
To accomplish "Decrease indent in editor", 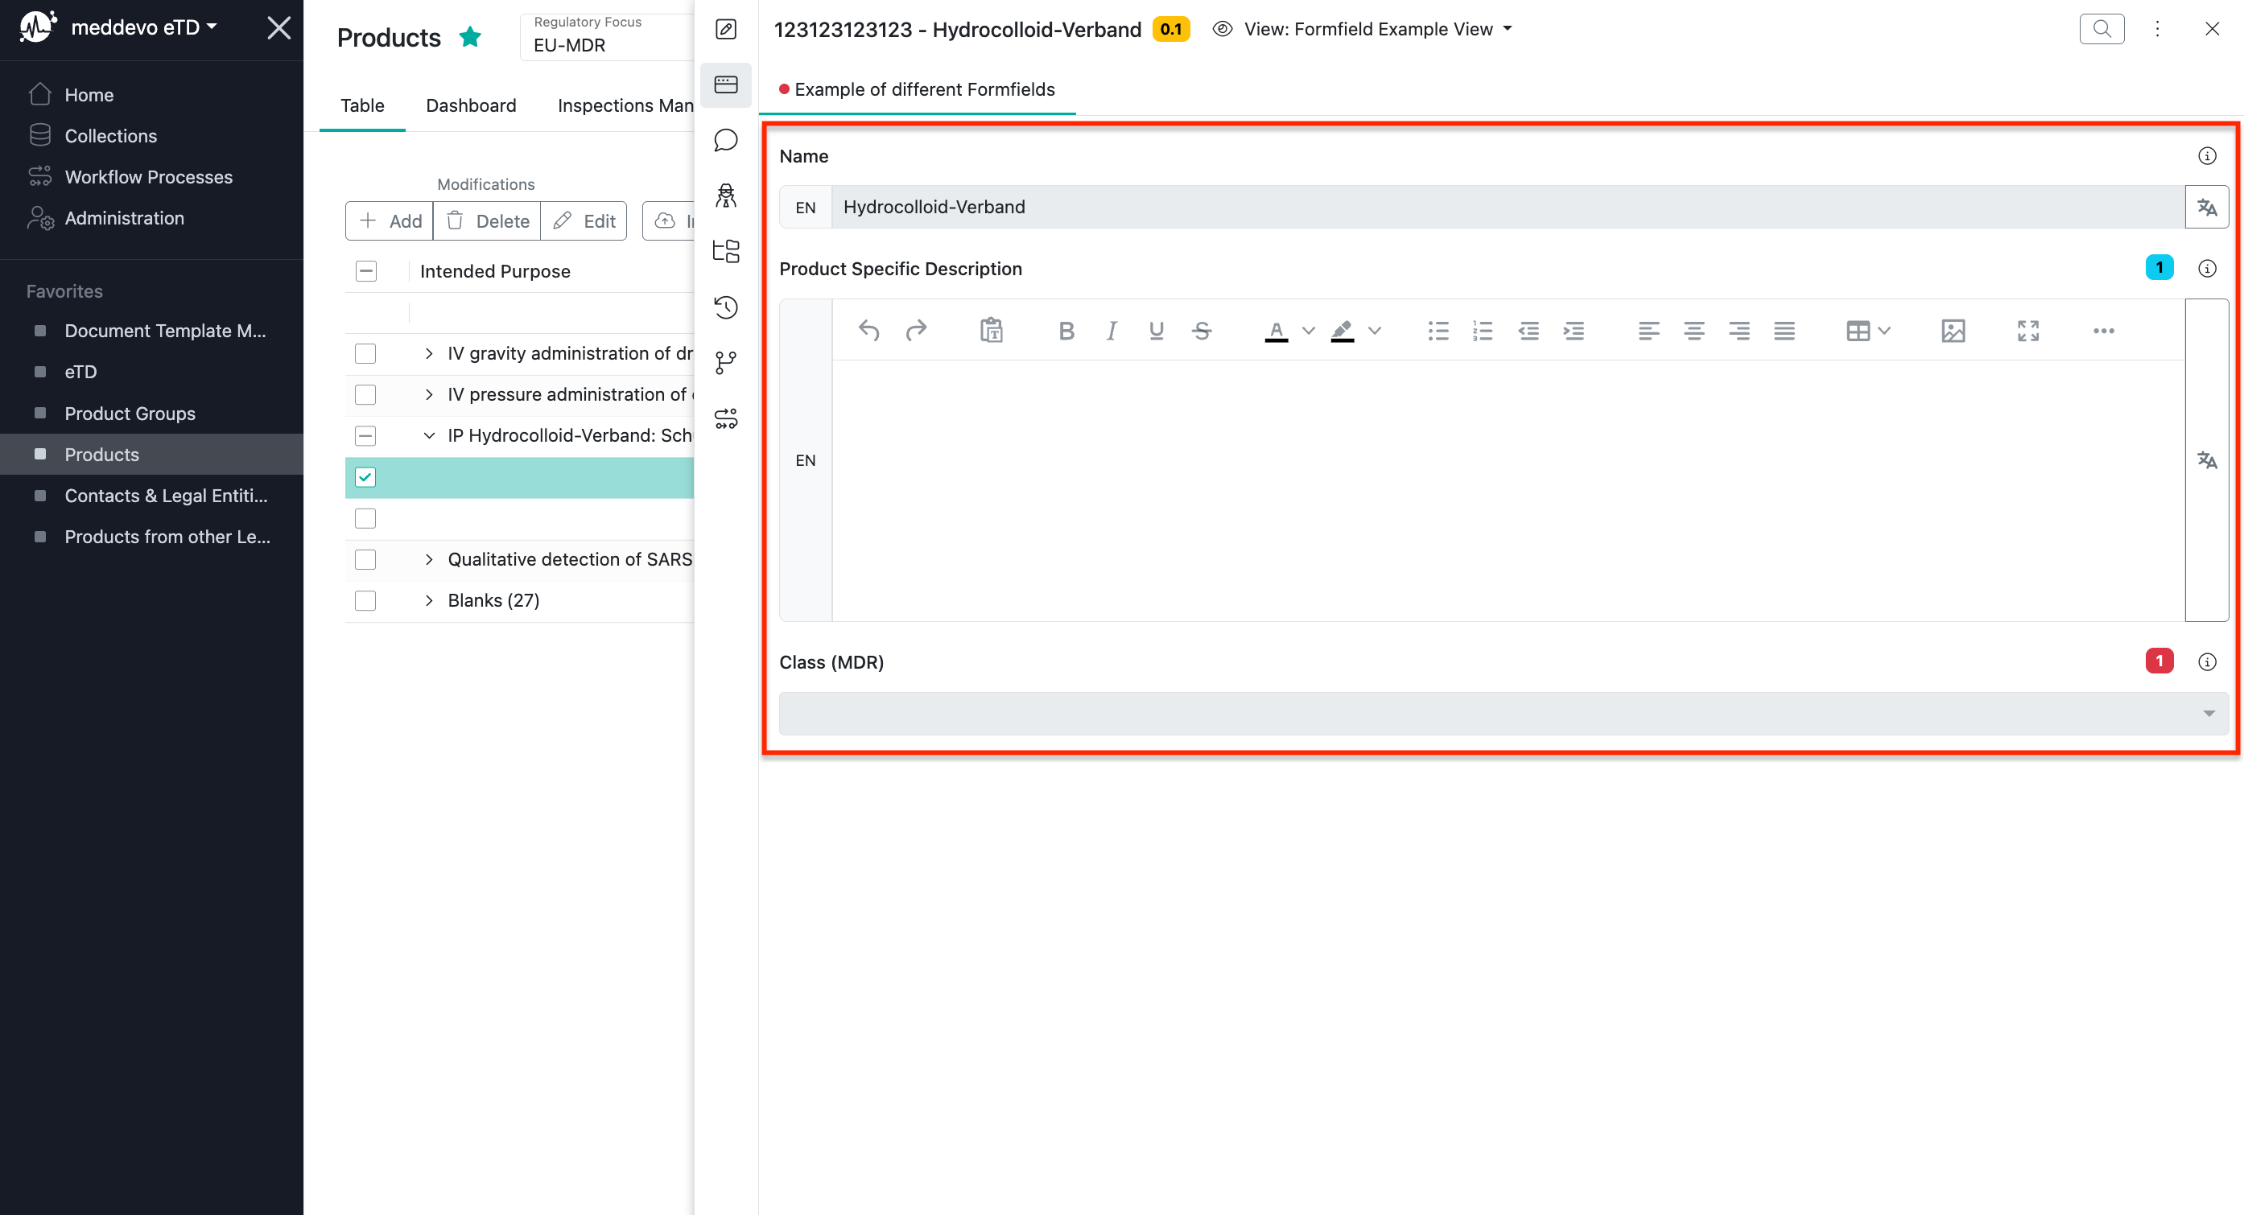I will (1528, 331).
